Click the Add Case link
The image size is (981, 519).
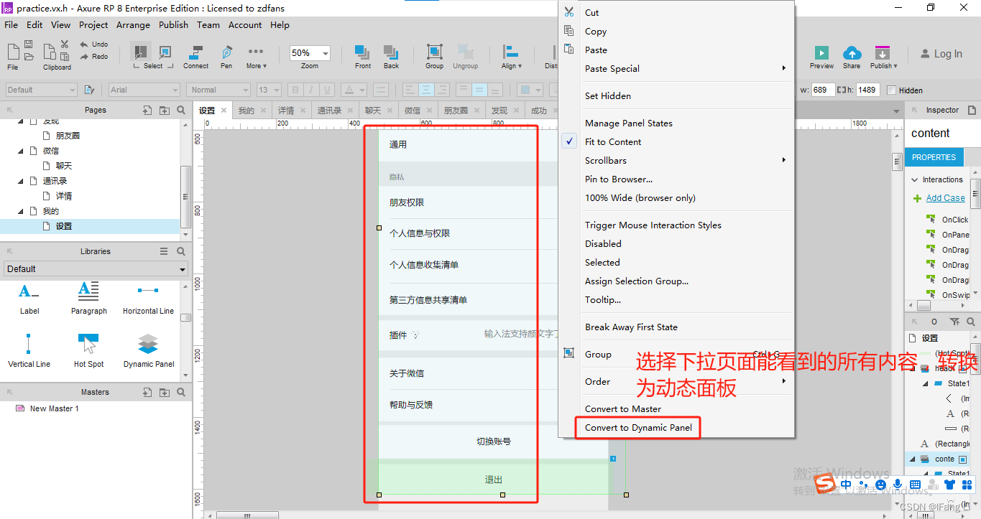coord(945,198)
